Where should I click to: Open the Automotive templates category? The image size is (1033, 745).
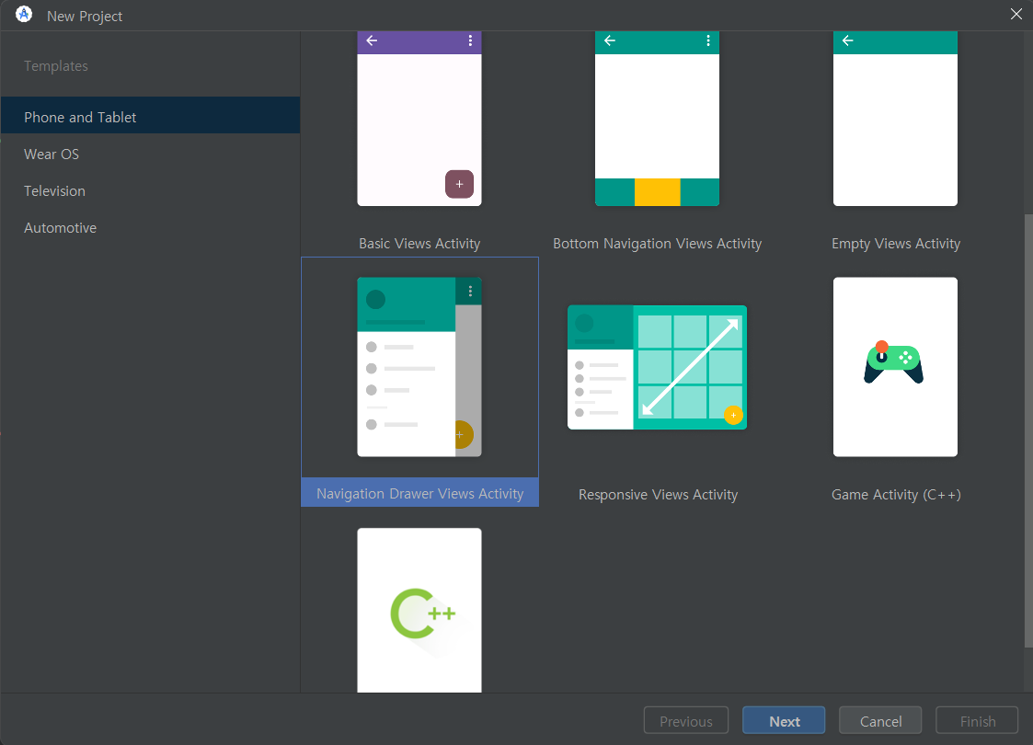click(150, 228)
